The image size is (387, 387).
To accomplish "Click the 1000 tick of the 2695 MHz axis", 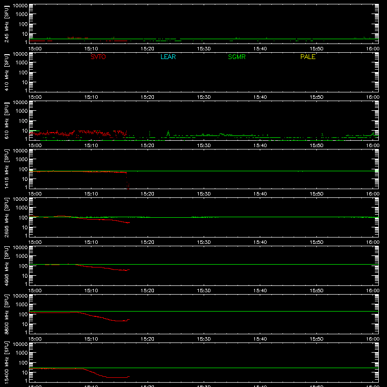I will tap(22, 208).
